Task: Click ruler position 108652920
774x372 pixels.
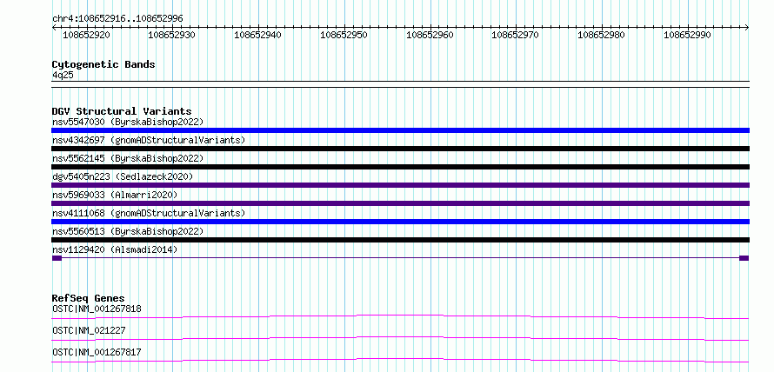Action: 87,35
